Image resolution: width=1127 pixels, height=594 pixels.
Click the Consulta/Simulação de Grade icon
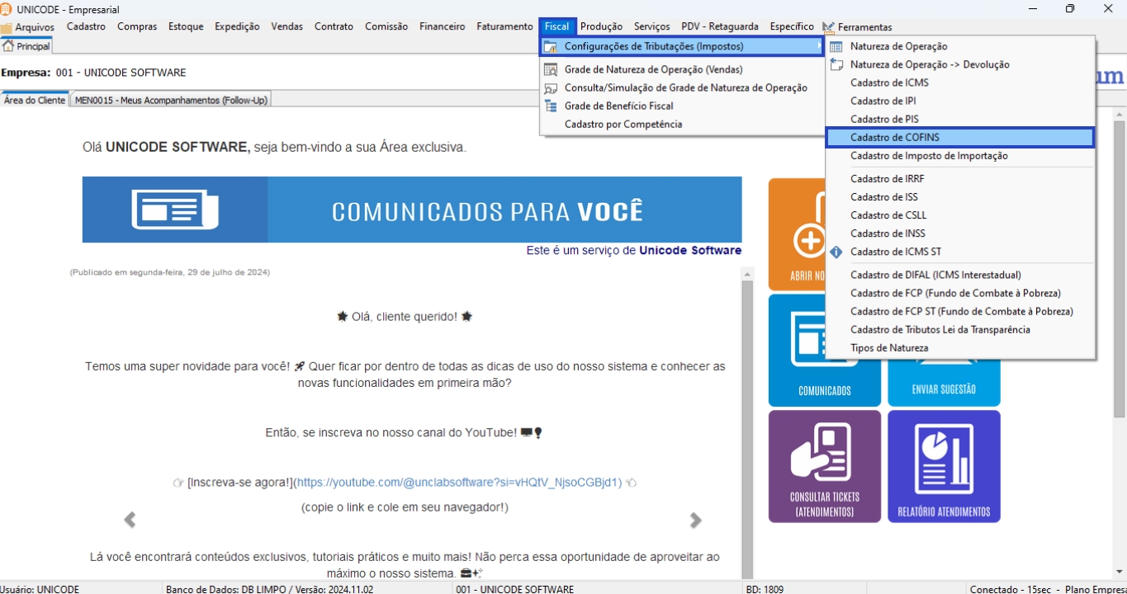pyautogui.click(x=551, y=87)
